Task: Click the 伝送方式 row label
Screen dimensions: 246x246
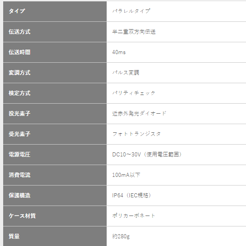Action: pos(20,32)
